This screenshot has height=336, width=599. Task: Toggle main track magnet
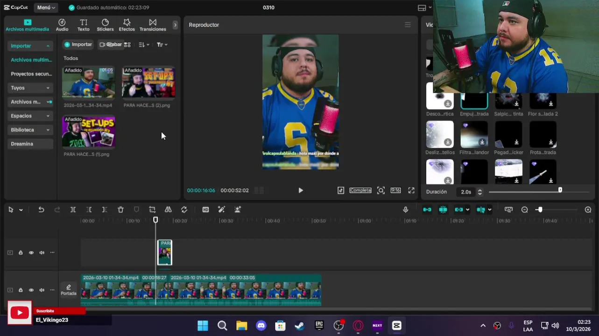coord(427,210)
